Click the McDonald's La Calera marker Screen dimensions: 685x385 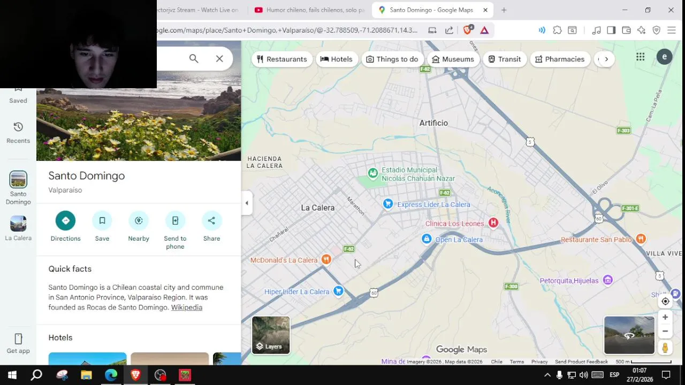326,260
